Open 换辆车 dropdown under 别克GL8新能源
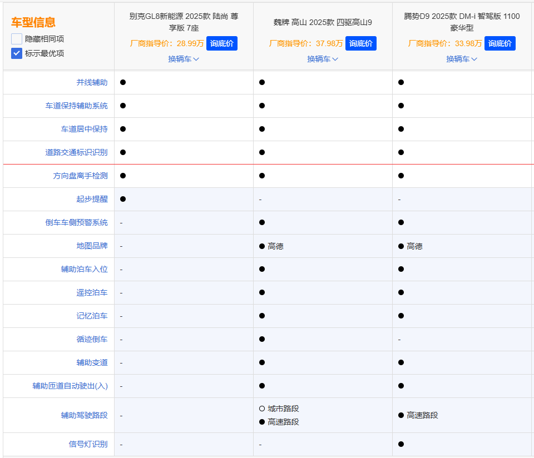Viewport: 534px width, 458px height. [184, 59]
